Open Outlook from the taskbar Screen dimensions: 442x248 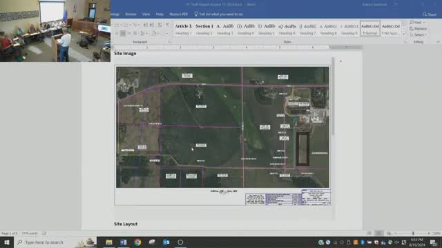[166, 242]
